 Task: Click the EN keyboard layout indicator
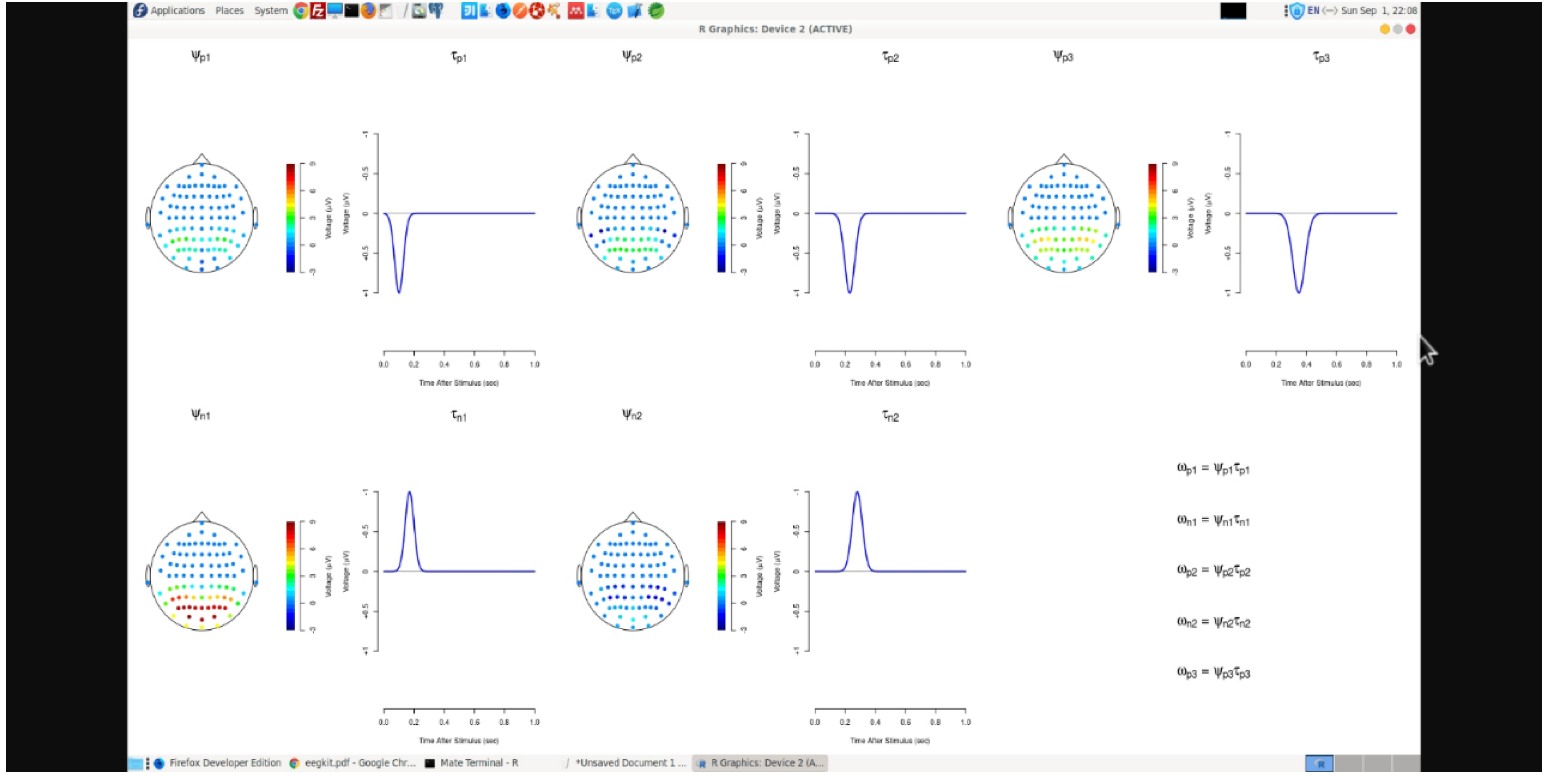[x=1313, y=11]
